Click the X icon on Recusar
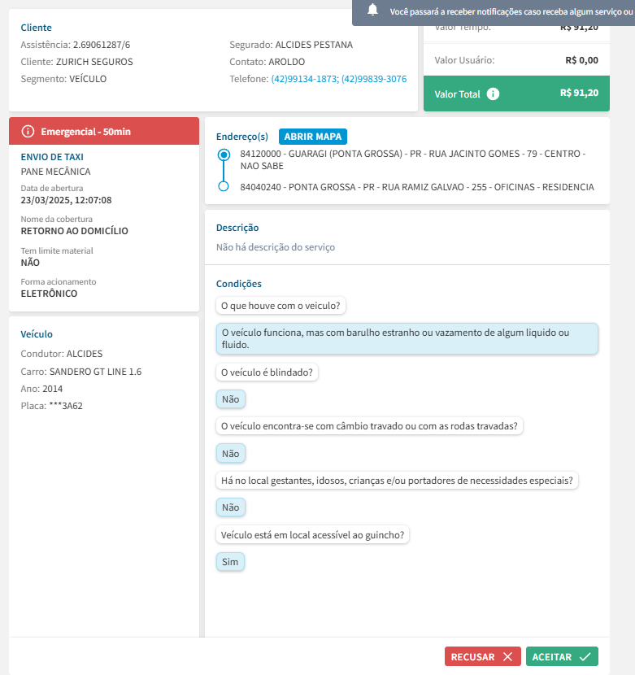Image resolution: width=635 pixels, height=675 pixels. (x=507, y=657)
